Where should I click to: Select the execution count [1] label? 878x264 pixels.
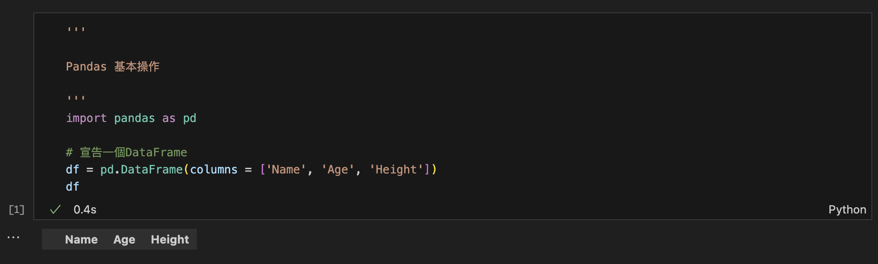17,210
